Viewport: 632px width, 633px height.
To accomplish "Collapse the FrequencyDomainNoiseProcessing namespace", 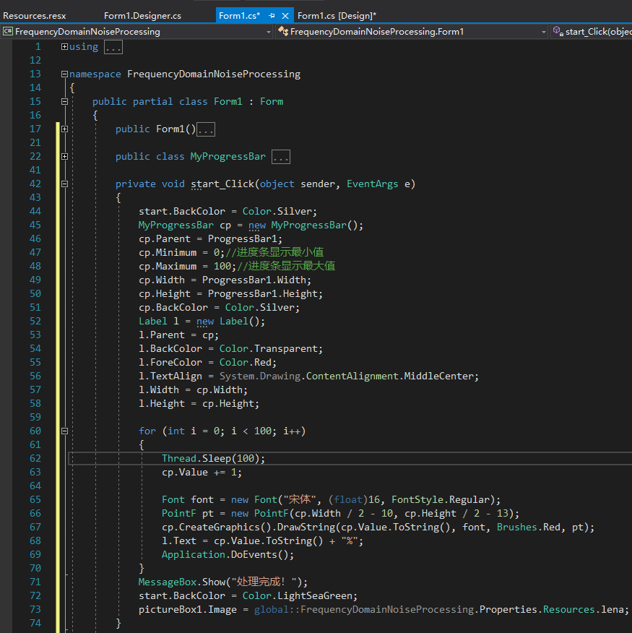I will tap(63, 74).
